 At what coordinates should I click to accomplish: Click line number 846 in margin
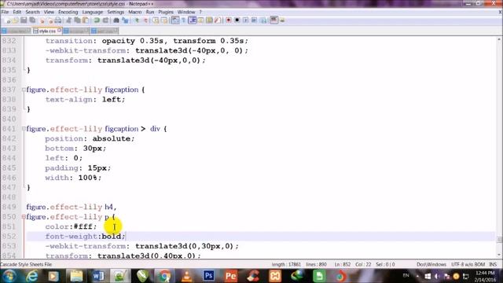coord(9,178)
